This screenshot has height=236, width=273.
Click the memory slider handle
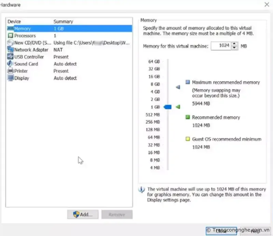pos(168,107)
